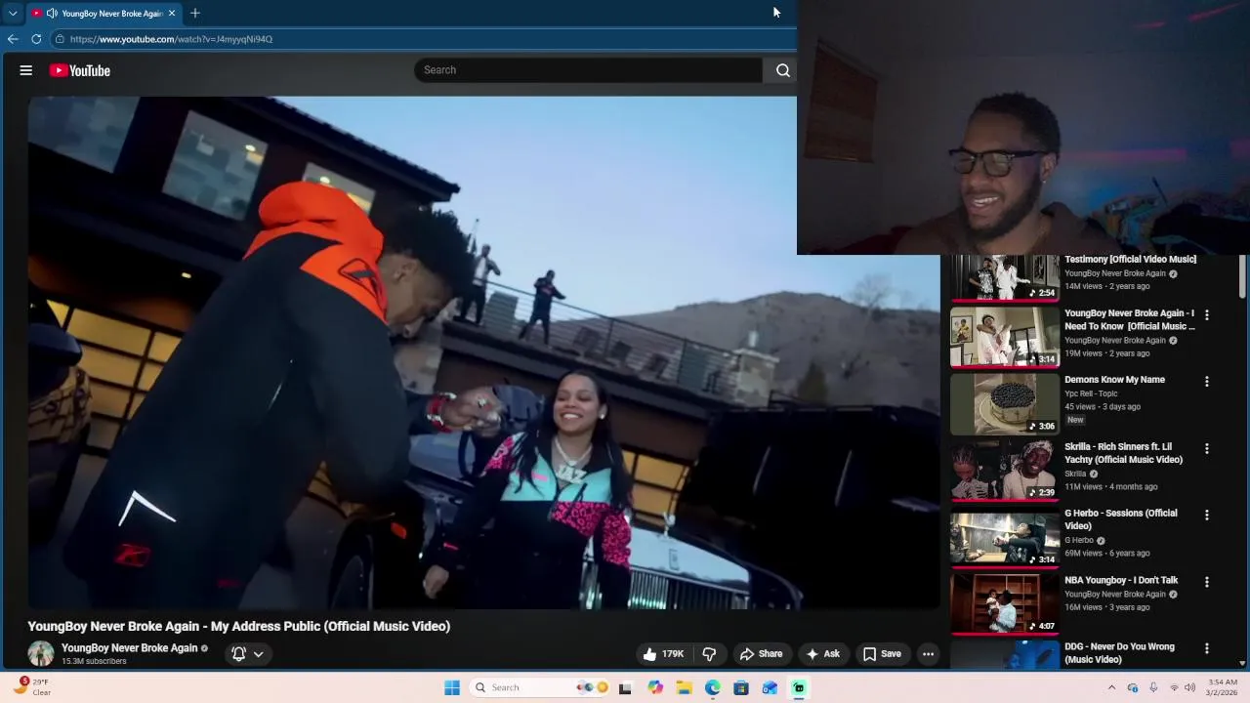Viewport: 1250px width, 703px height.
Task: Open more options for G Herbo Sessions
Action: point(1207,515)
